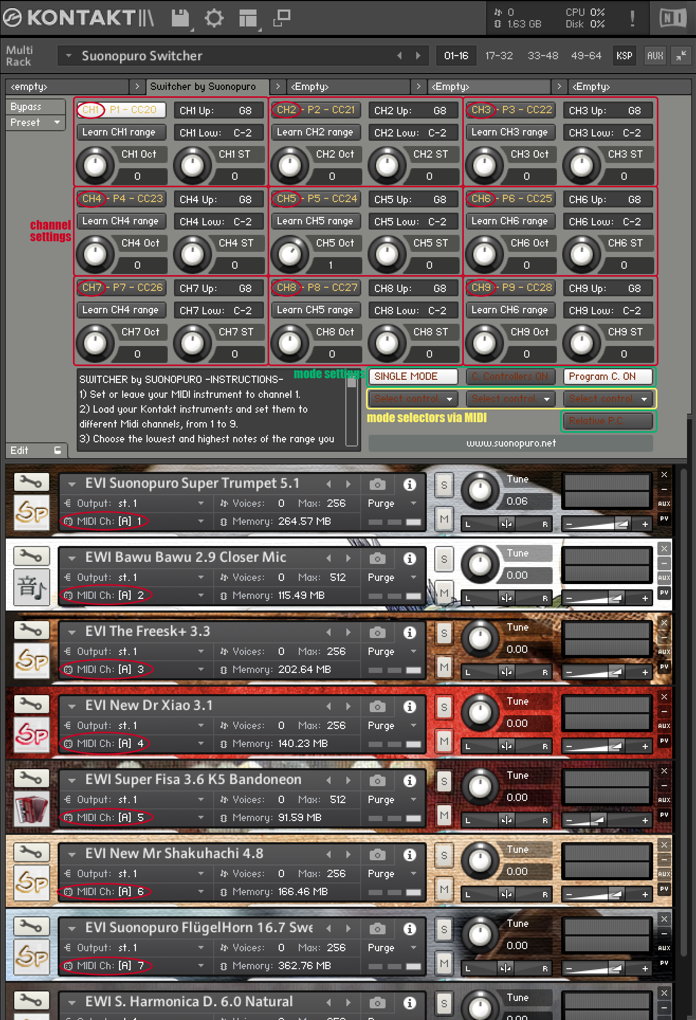
Task: Open Purge menu of The Freesk+
Action: (392, 651)
